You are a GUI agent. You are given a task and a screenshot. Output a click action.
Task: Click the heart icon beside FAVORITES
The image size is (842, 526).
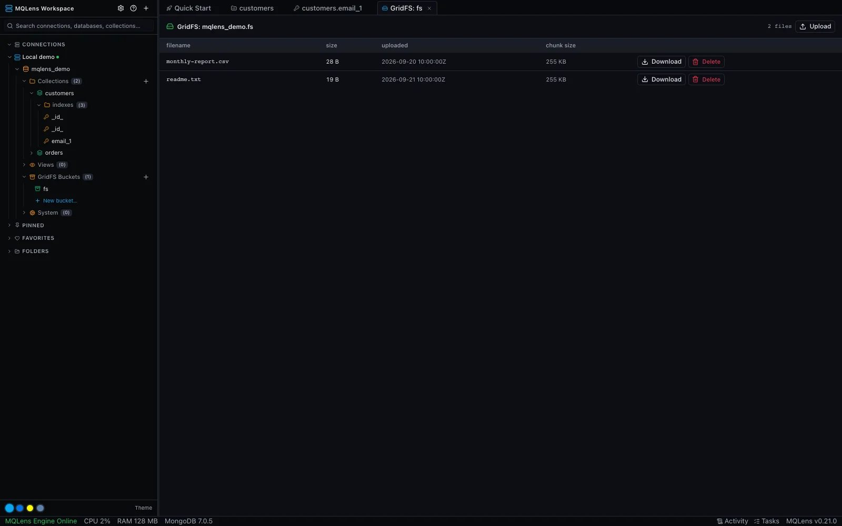click(17, 238)
